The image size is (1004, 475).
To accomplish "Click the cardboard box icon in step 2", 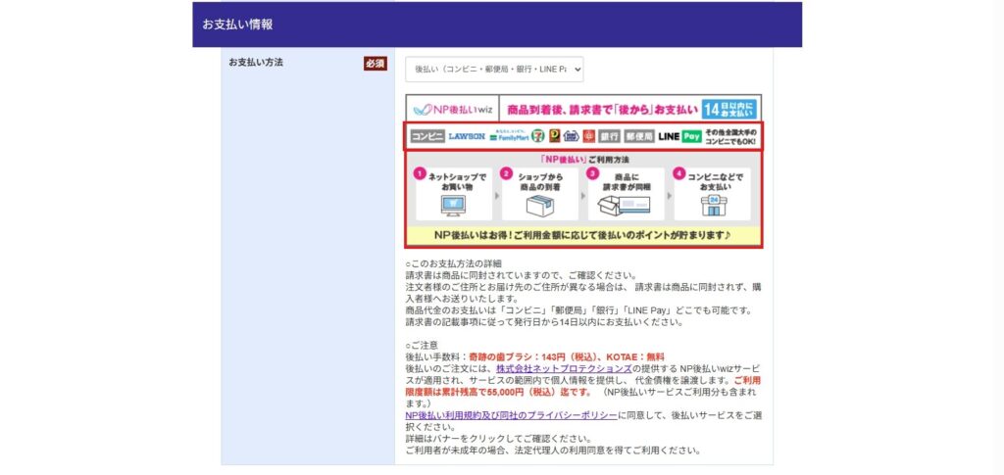I will 539,206.
